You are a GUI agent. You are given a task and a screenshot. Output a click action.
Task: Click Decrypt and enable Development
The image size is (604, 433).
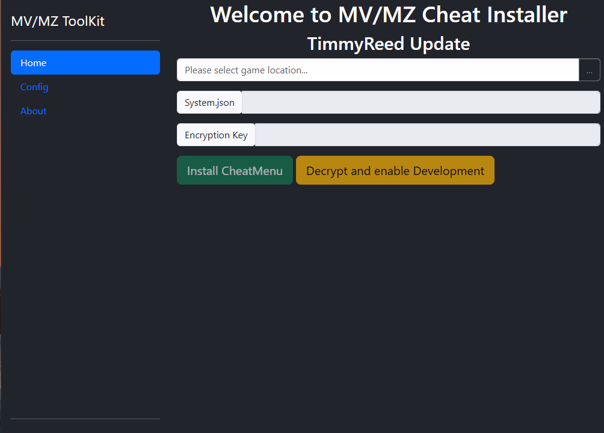coord(395,171)
